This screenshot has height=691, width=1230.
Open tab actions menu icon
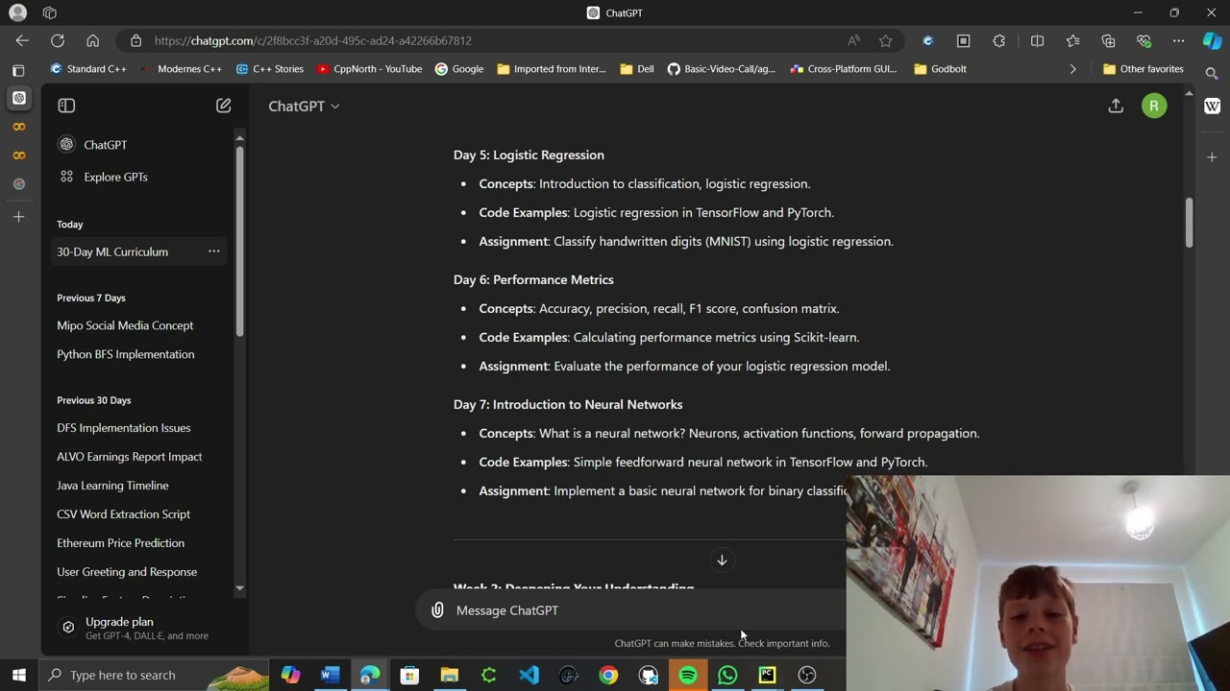[18, 70]
